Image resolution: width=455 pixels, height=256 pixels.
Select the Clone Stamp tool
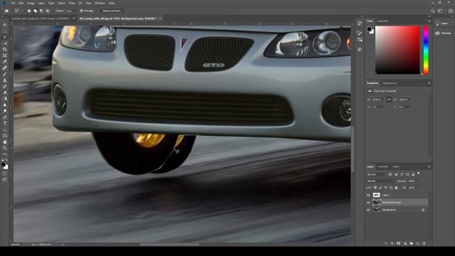tap(5, 80)
